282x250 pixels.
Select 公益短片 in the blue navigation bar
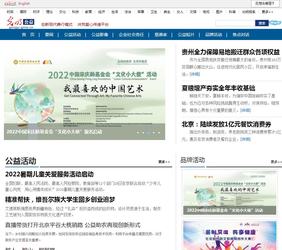pos(186,34)
